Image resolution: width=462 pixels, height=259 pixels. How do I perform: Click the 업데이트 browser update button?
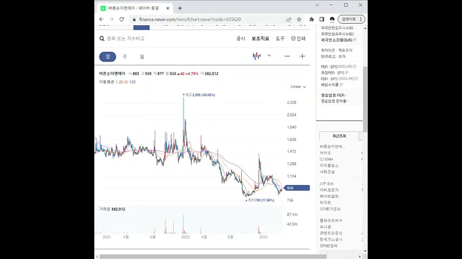coord(352,19)
